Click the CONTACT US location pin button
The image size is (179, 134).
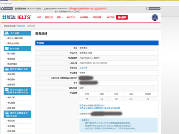pyautogui.click(x=6, y=8)
